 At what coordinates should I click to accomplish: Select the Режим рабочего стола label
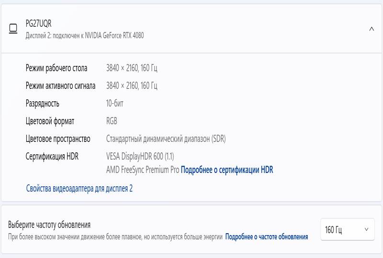tap(56, 68)
